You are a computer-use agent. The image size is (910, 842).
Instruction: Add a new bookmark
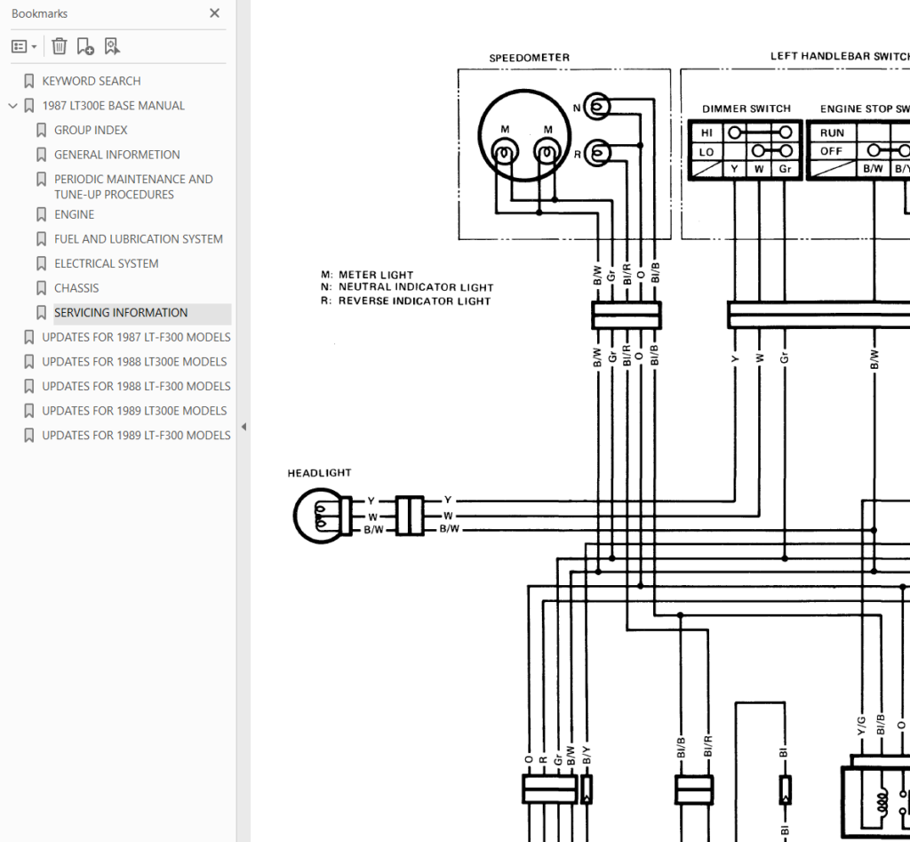(x=85, y=46)
